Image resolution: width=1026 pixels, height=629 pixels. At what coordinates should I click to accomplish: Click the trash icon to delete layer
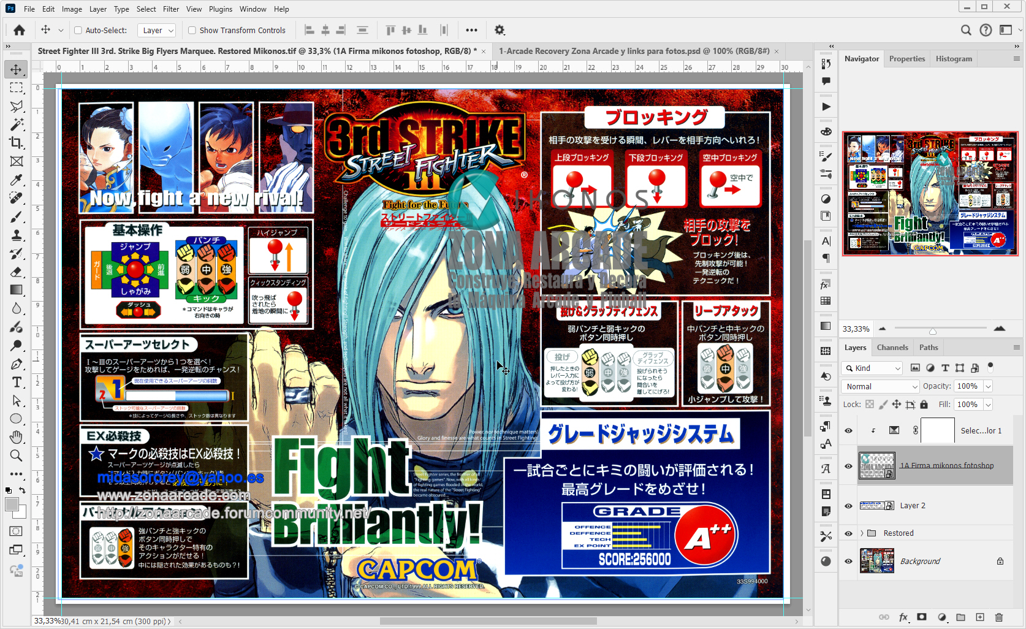pyautogui.click(x=999, y=617)
